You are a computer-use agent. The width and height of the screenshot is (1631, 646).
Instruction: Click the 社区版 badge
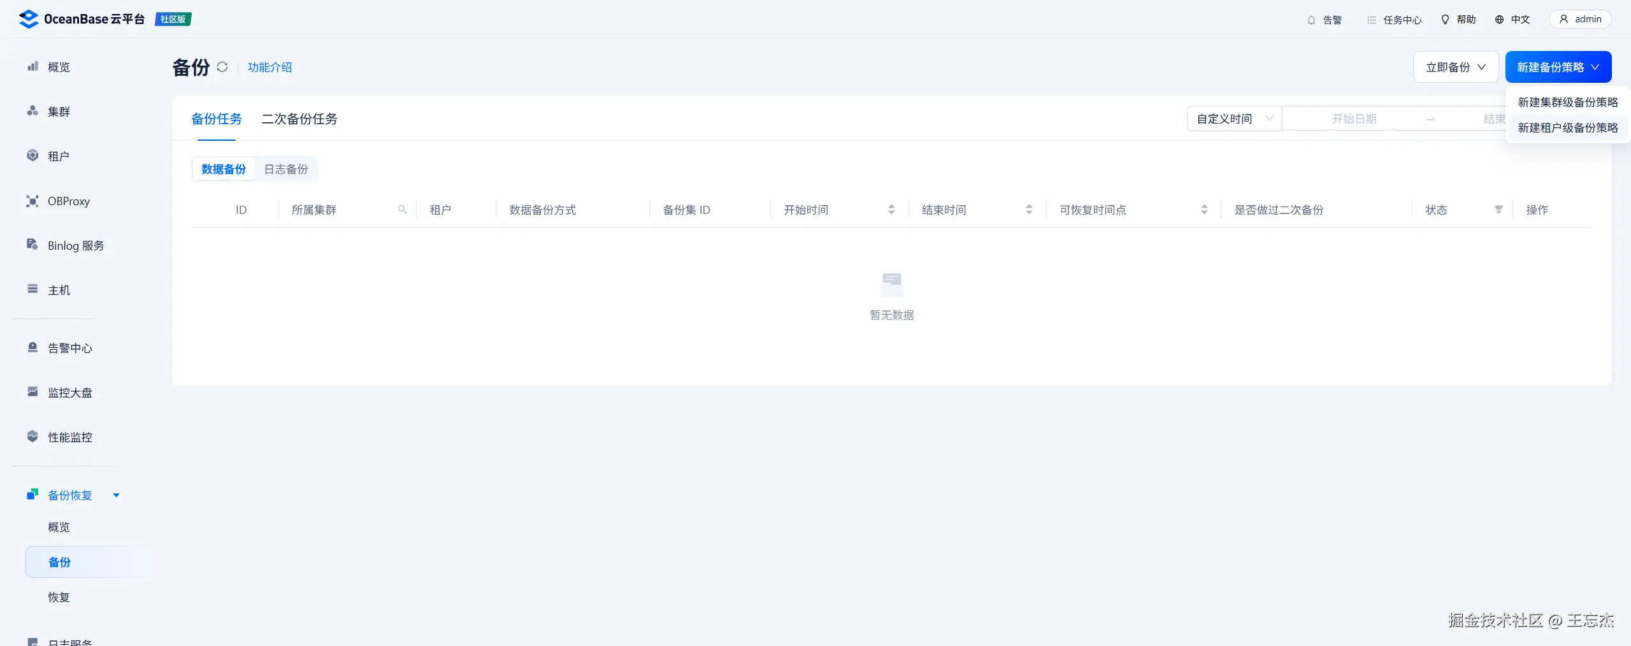[x=173, y=19]
